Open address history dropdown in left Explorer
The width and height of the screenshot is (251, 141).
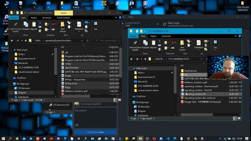tap(82, 41)
